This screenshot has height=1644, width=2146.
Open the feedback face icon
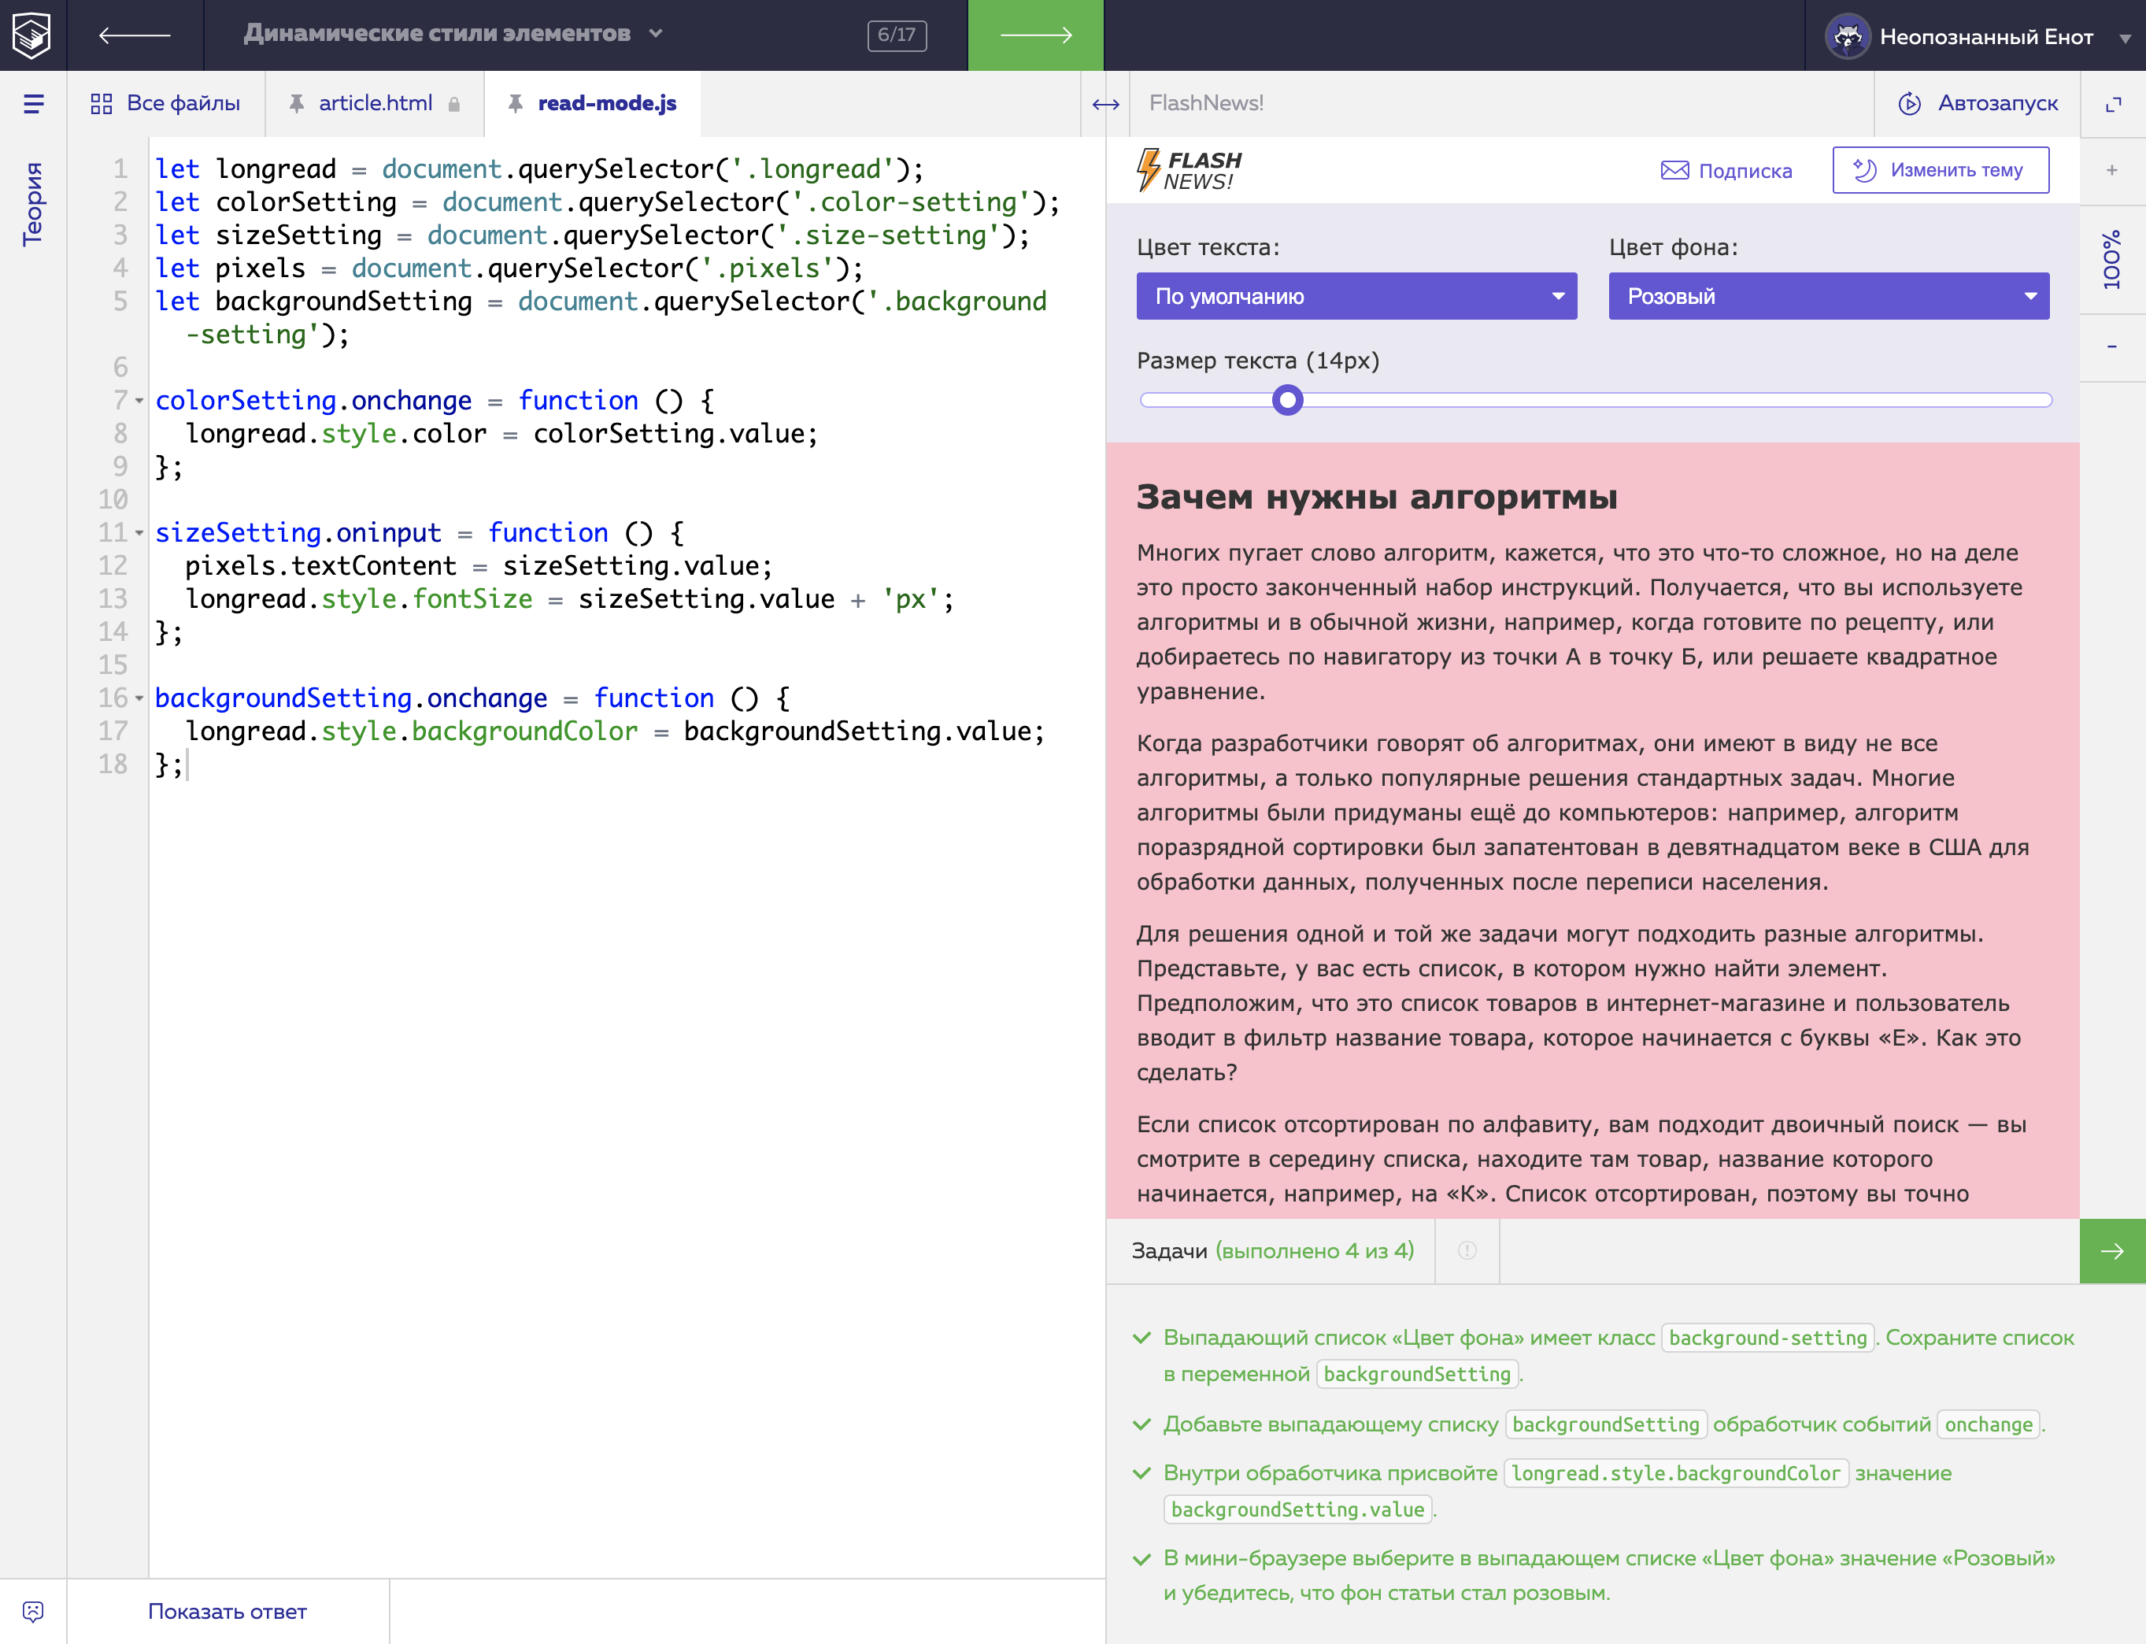(x=33, y=1611)
